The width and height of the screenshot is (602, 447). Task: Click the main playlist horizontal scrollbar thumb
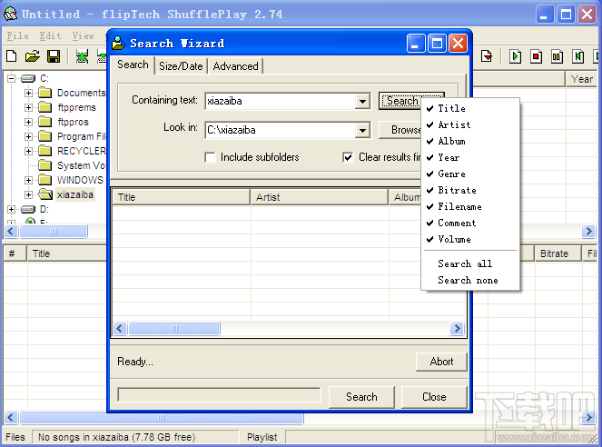click(162, 417)
